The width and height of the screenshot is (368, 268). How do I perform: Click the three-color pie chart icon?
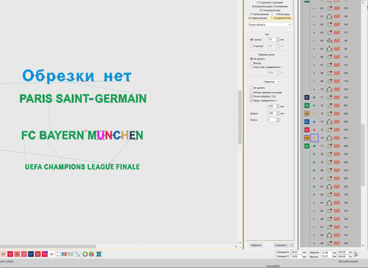tap(91, 254)
